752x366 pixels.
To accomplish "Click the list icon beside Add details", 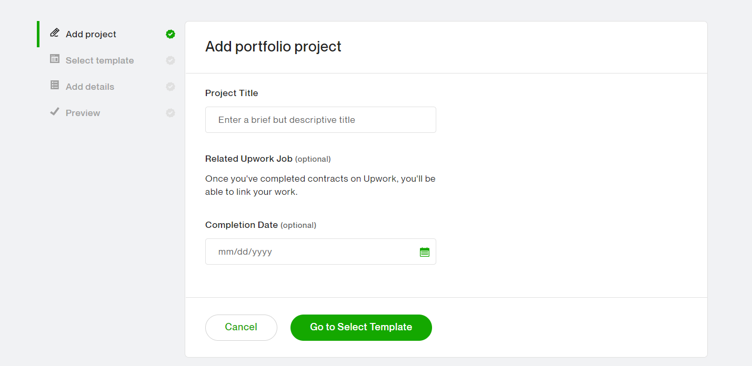I will 55,85.
